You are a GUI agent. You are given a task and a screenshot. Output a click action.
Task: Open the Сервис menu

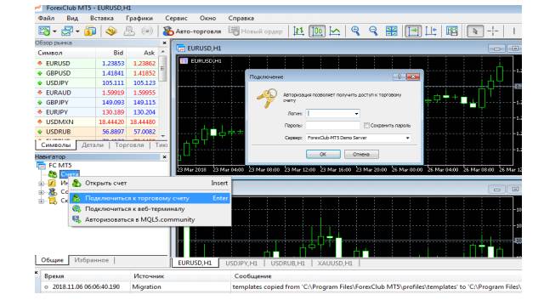coord(176,18)
